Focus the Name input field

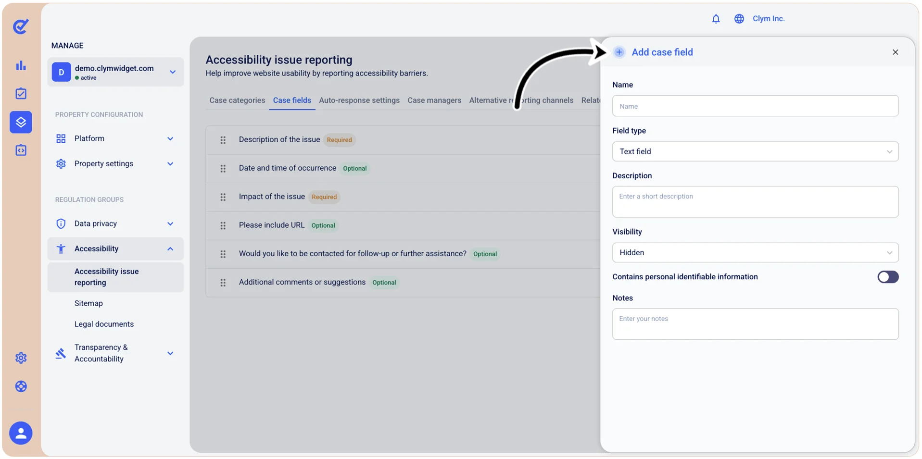[x=755, y=106]
